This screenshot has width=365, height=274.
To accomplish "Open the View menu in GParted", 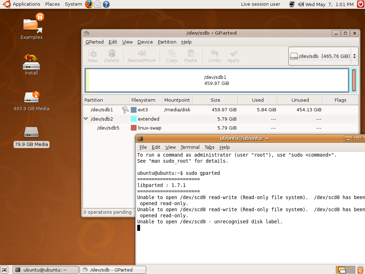I will click(127, 42).
